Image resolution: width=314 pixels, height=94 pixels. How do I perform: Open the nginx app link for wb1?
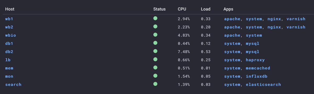pos(274,19)
